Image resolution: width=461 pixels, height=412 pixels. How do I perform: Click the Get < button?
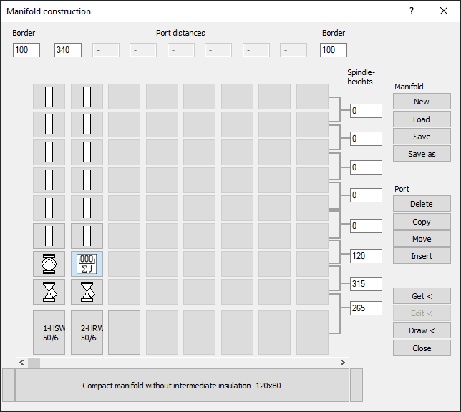422,296
